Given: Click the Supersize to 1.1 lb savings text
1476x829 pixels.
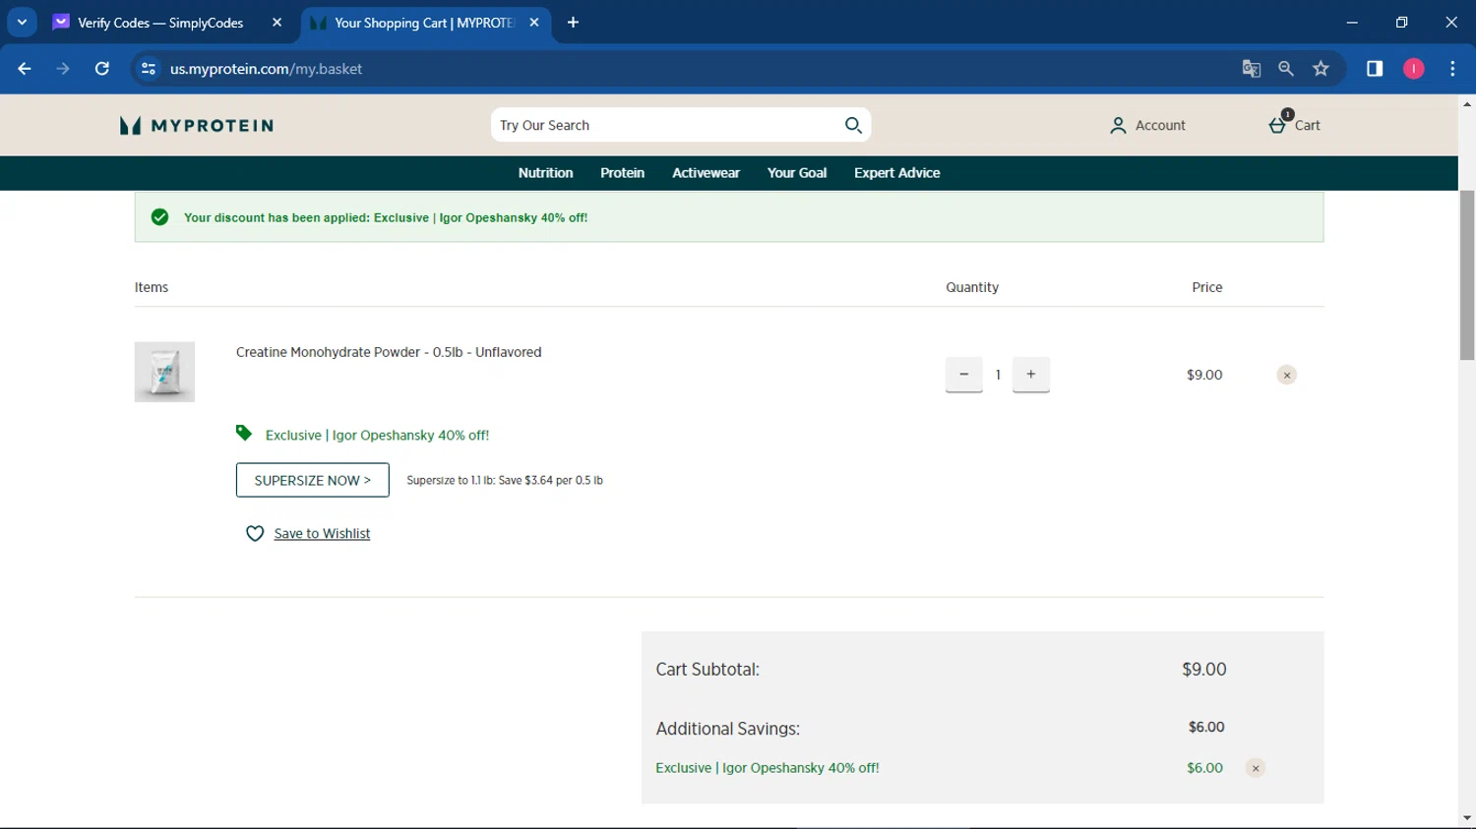Looking at the screenshot, I should (x=505, y=480).
